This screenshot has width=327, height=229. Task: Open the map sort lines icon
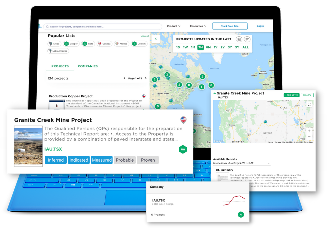click(x=247, y=39)
